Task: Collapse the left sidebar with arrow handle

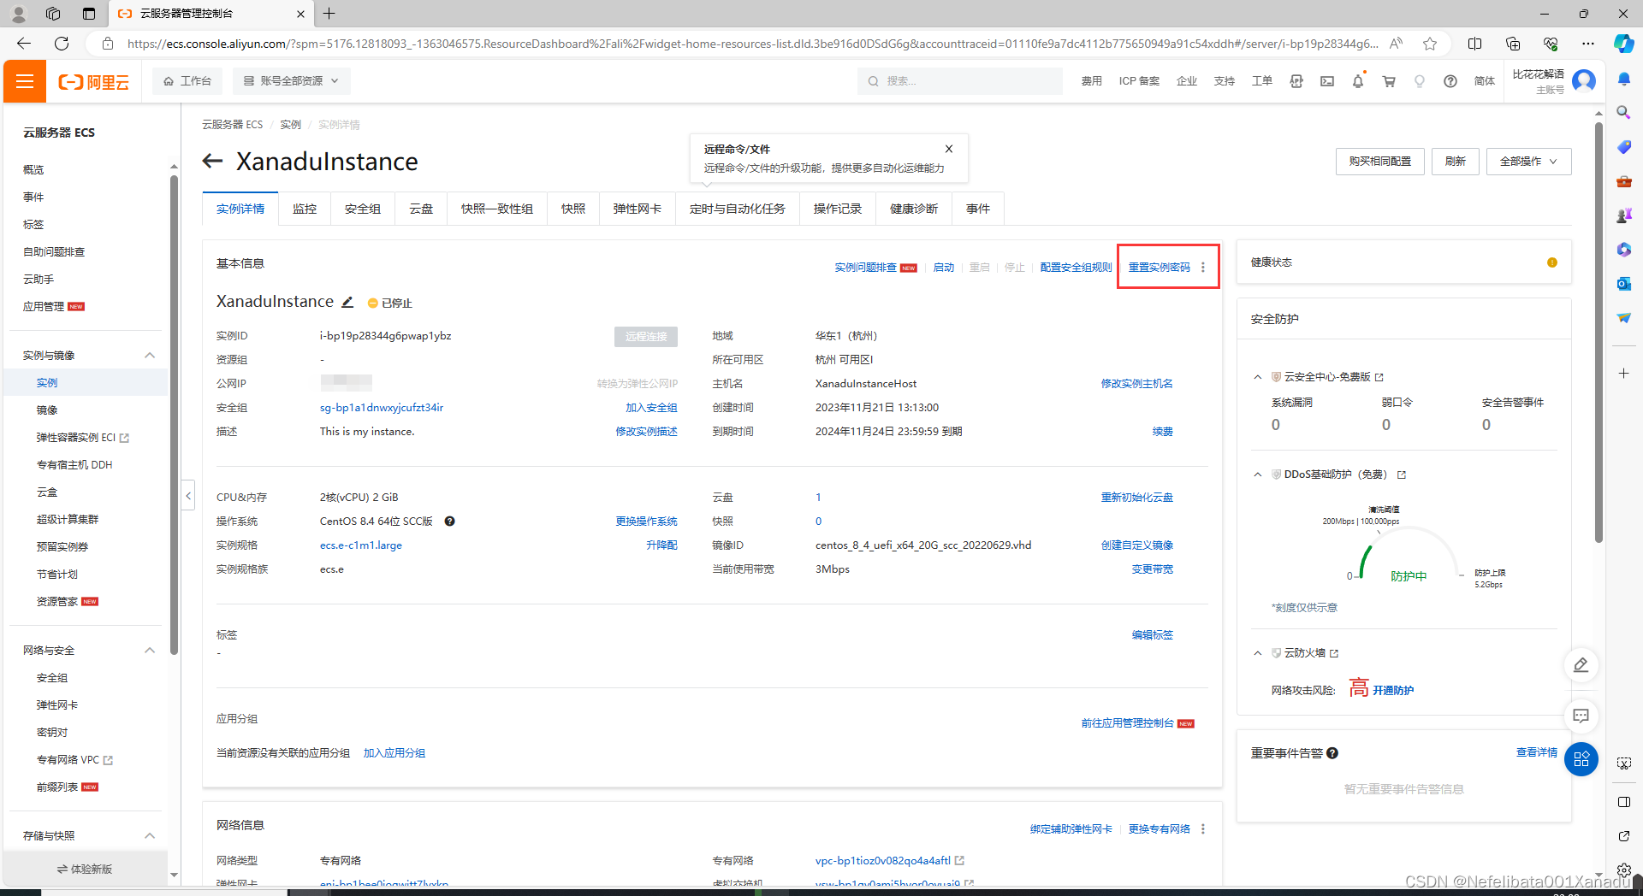Action: coord(188,496)
